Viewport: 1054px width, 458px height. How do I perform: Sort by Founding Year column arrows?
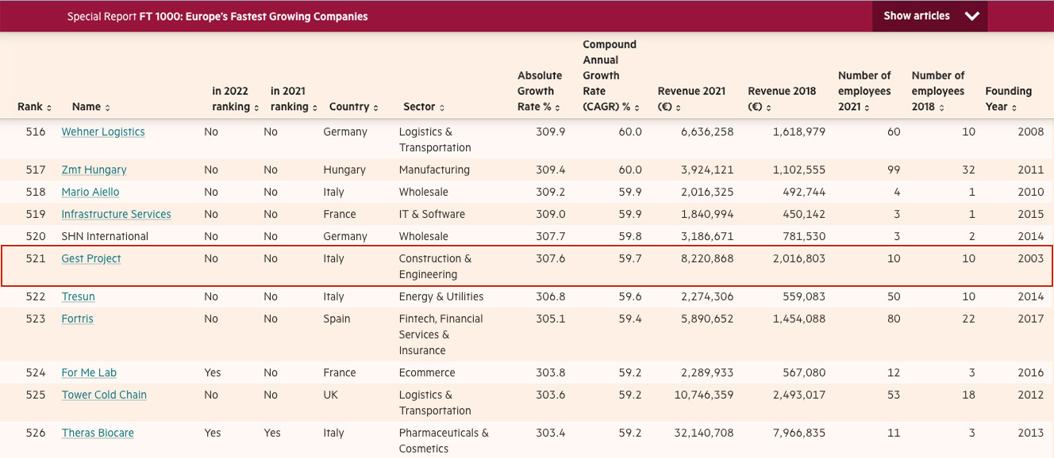coord(1014,108)
